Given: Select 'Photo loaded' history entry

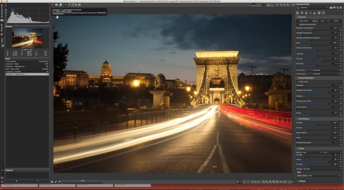Looking at the screenshot, I should tap(27, 61).
